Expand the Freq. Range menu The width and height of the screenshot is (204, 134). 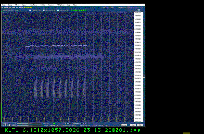pos(33,5)
